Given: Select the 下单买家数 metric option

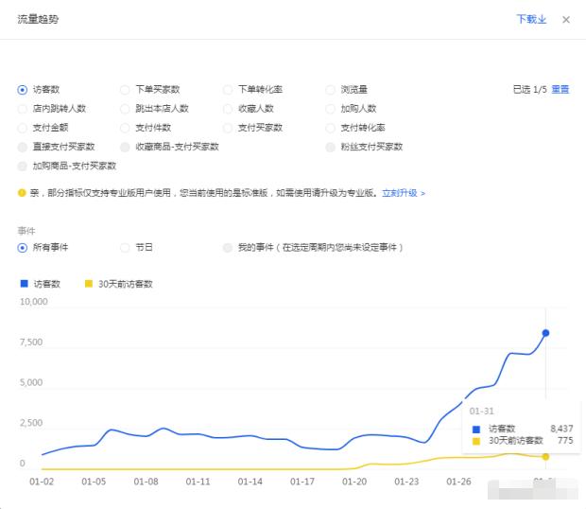Looking at the screenshot, I should pyautogui.click(x=125, y=90).
